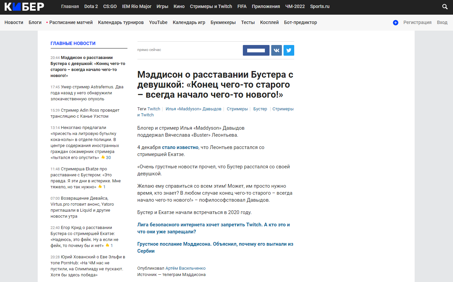Open the 20:44 sidebar news about Мэддисон
The image size is (453, 282).
(88, 67)
